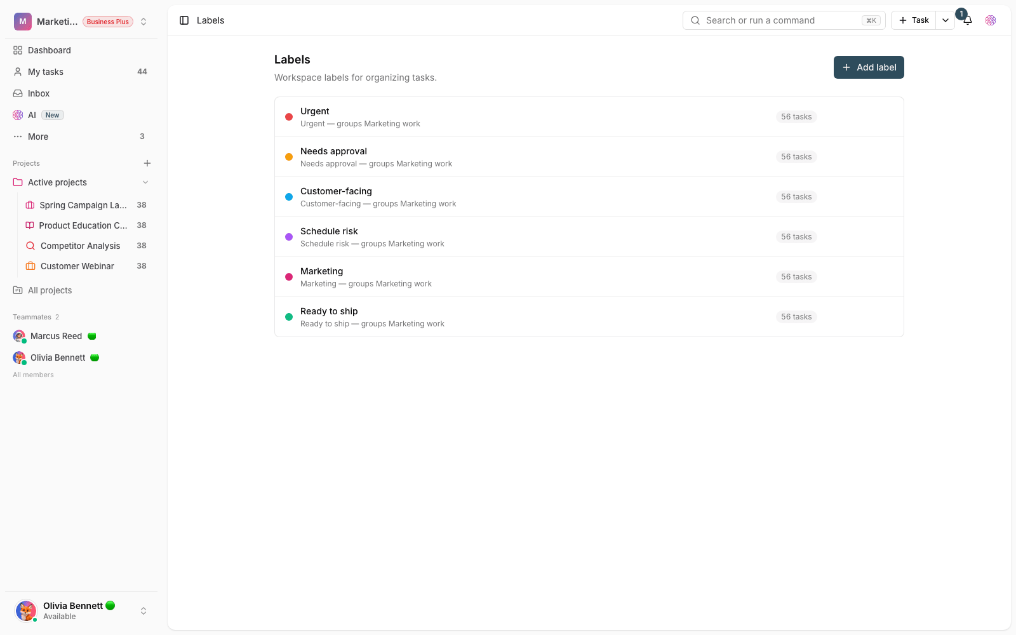Click the Marketing label's 56 tasks badge
Screen dimensions: 1016x635
pyautogui.click(x=796, y=277)
